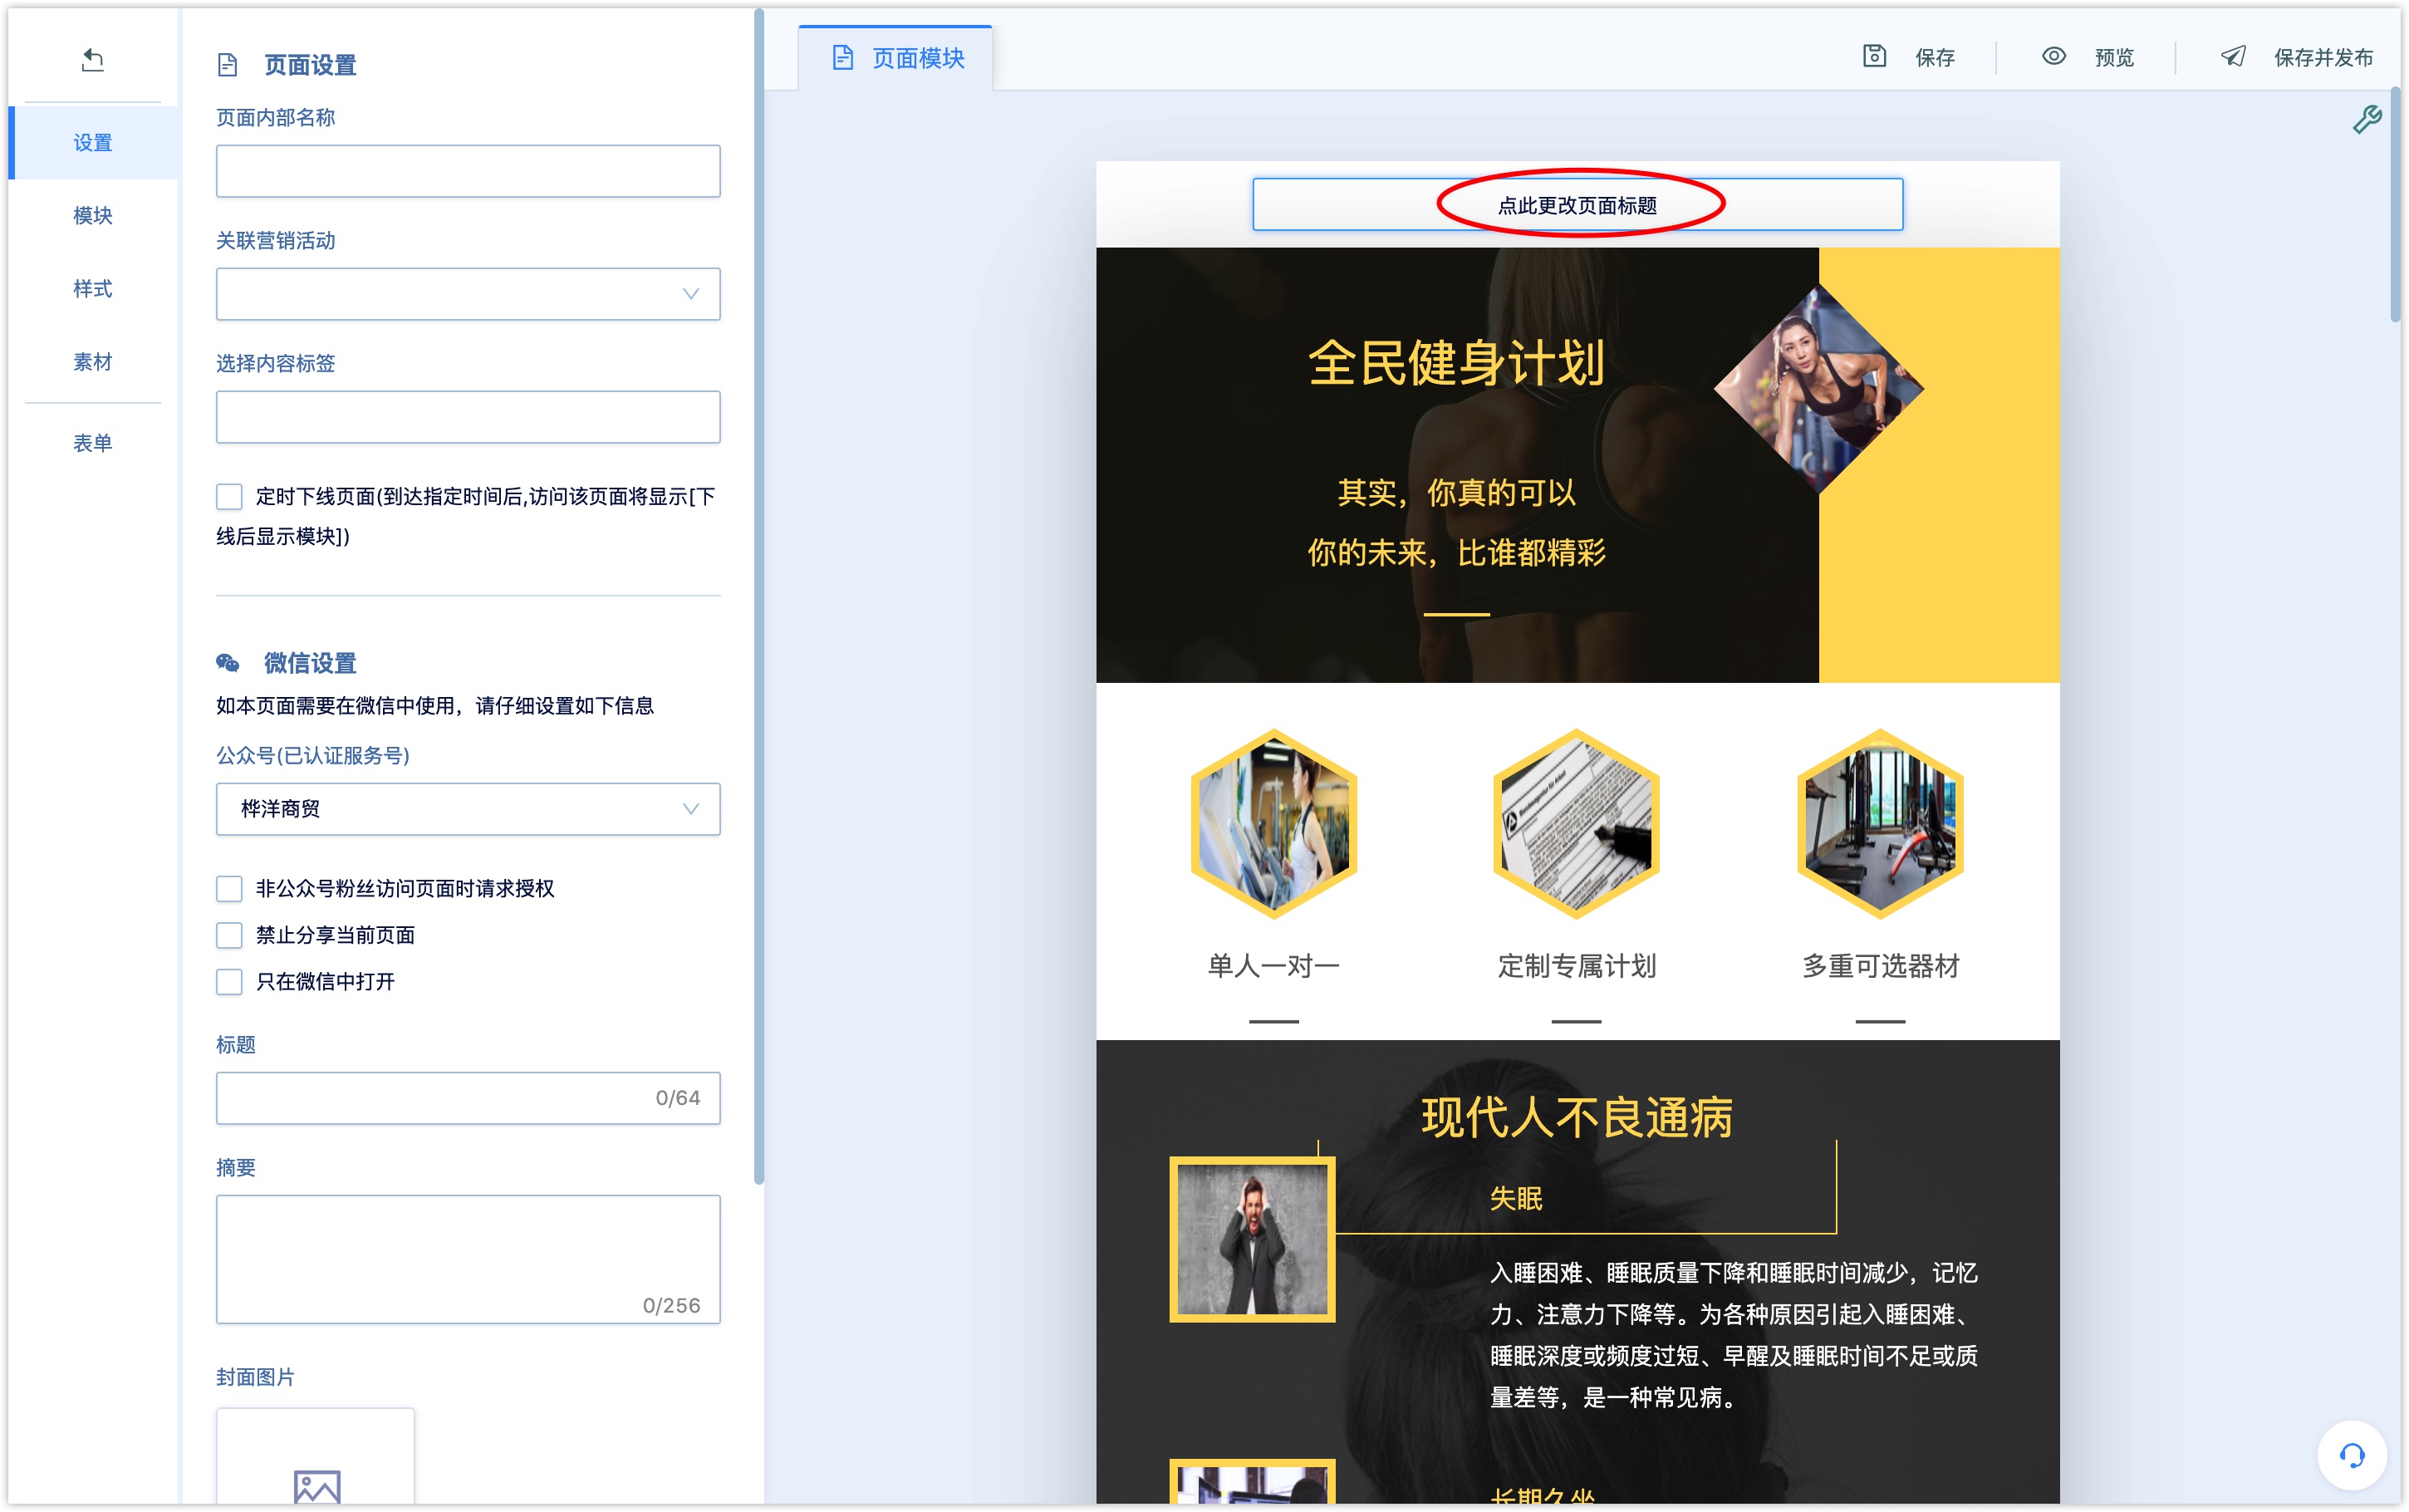Click 点此更改页面标题 to edit title
2409x1512 pixels.
(x=1577, y=205)
